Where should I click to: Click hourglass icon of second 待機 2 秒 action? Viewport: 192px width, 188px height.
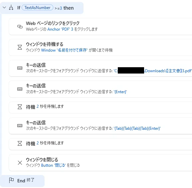pyautogui.click(x=20, y=143)
